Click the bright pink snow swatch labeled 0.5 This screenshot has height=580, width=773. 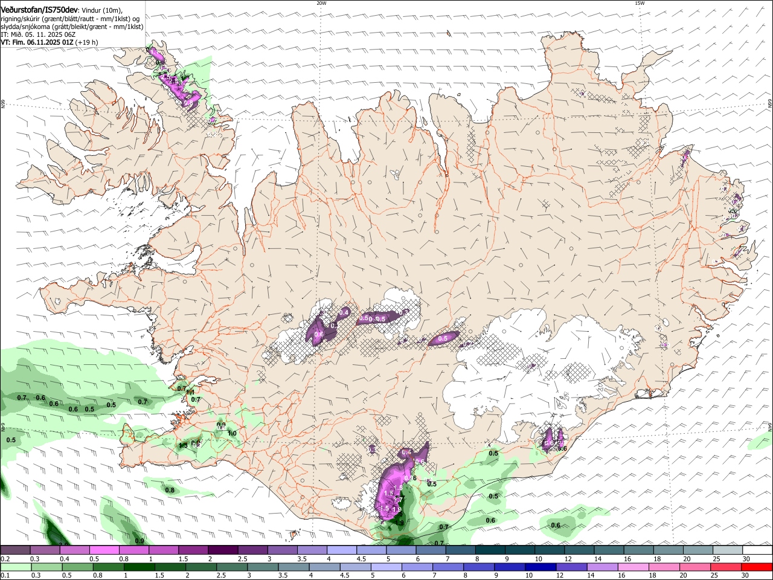[104, 550]
